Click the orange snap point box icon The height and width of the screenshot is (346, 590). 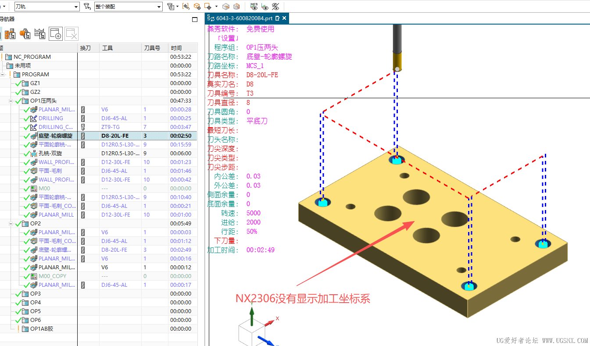197,7
